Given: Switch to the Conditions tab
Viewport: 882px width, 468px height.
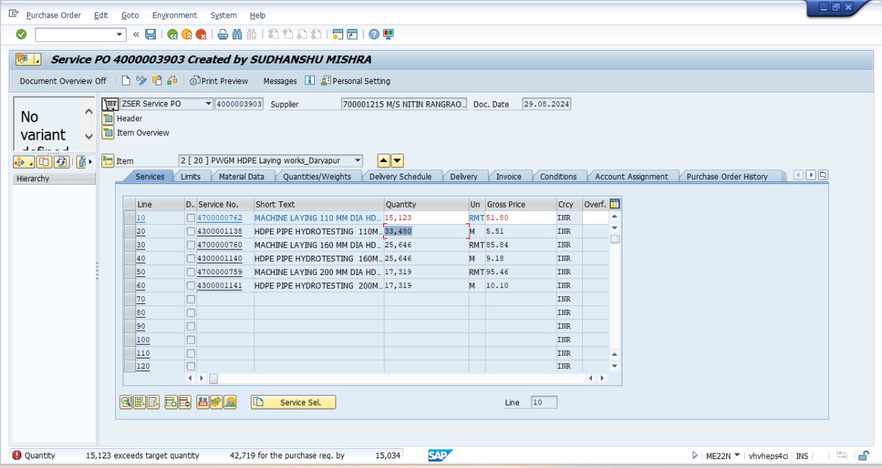Looking at the screenshot, I should (x=558, y=176).
